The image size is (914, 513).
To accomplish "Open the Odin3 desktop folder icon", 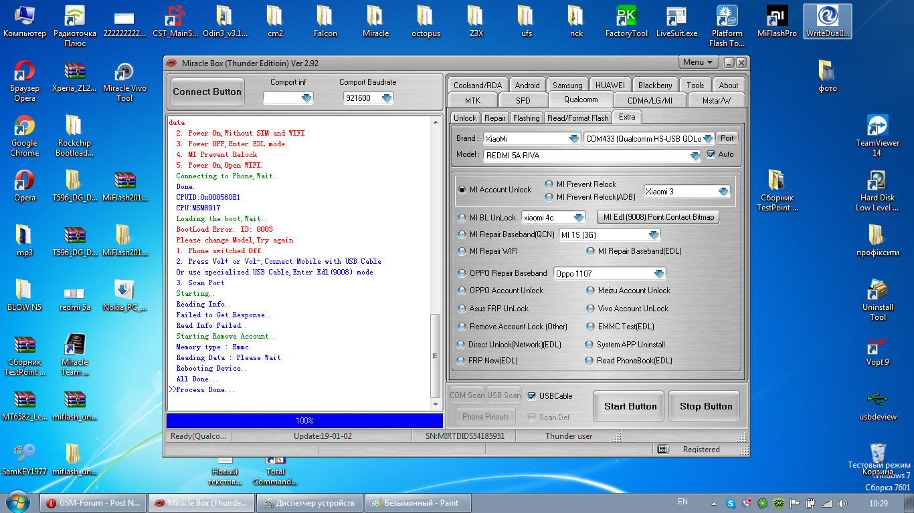I will [224, 20].
